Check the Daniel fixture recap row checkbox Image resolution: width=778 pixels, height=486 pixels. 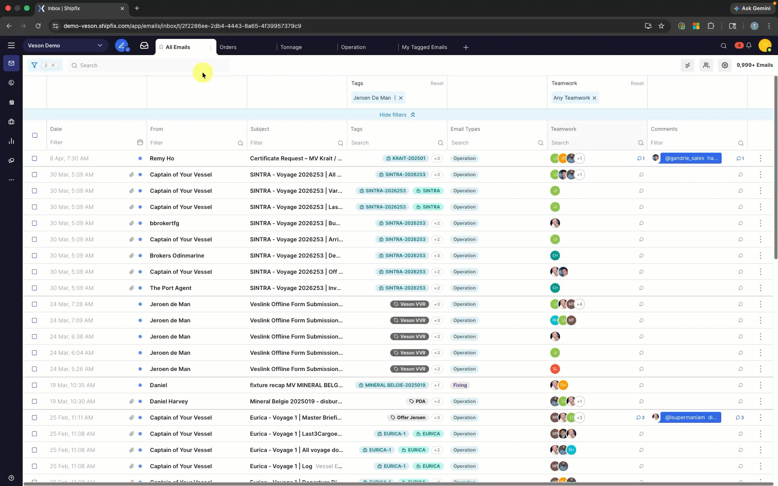(34, 385)
